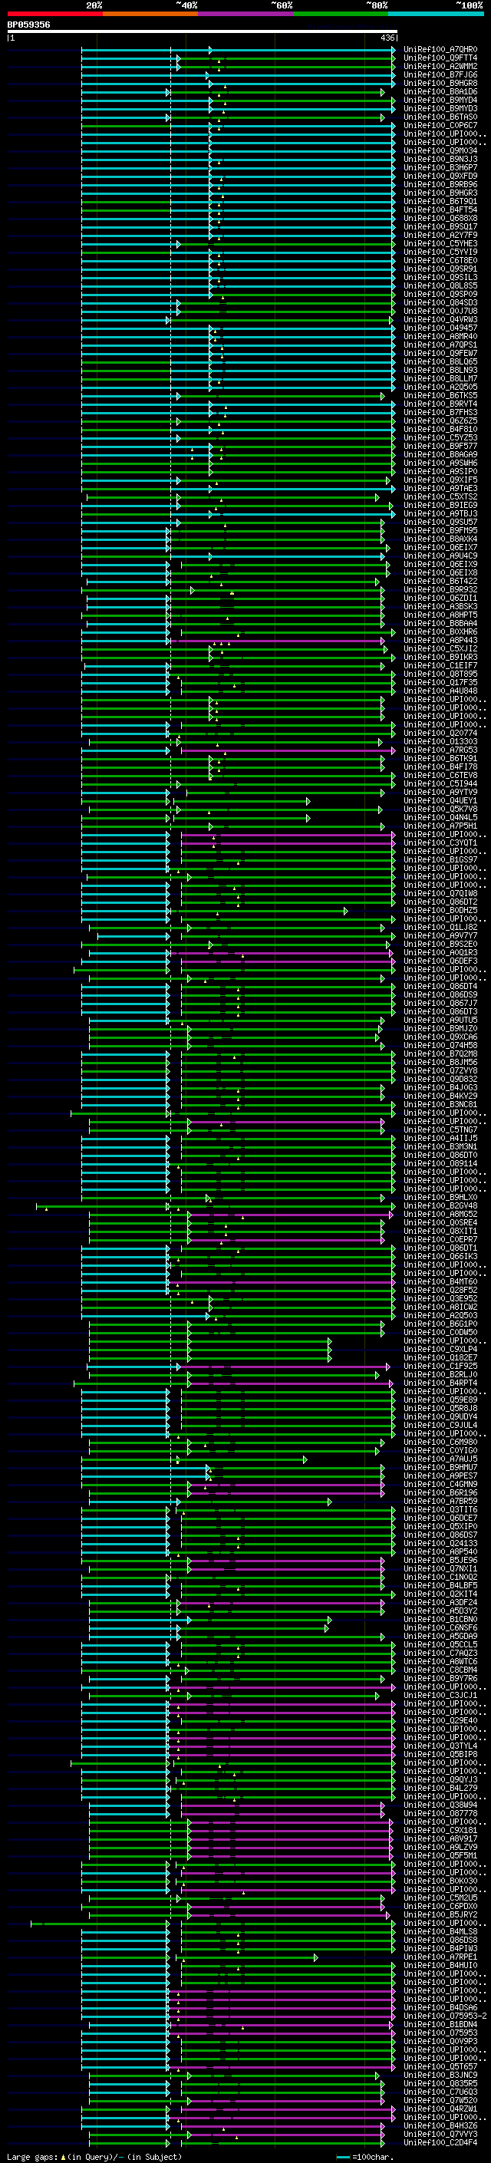491x2163 pixels.
Task: Open hit UniRef100_B9MYD4
Action: pos(440,100)
